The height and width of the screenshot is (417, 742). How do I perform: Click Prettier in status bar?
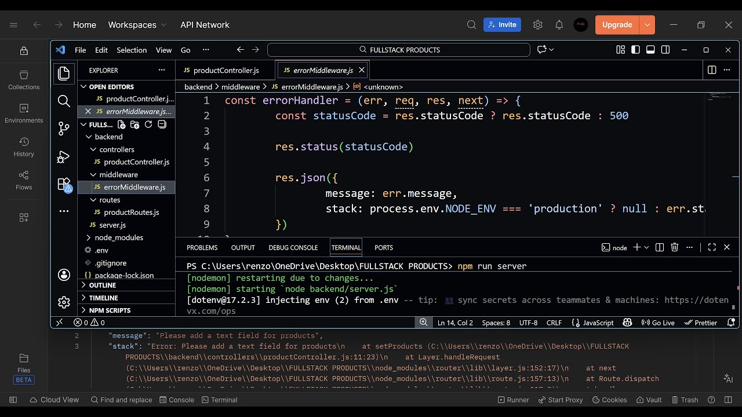700,323
